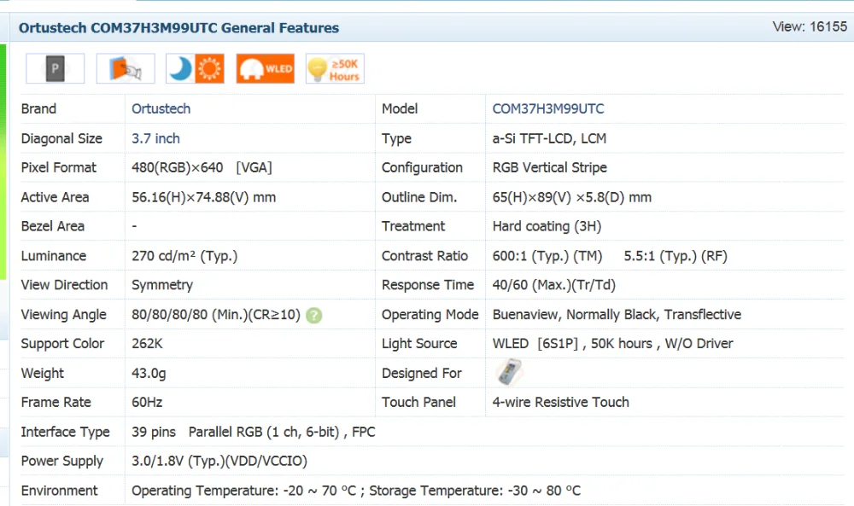Click the Operating Temperature environment value
Screen dimensions: 854x506
[x=356, y=491]
